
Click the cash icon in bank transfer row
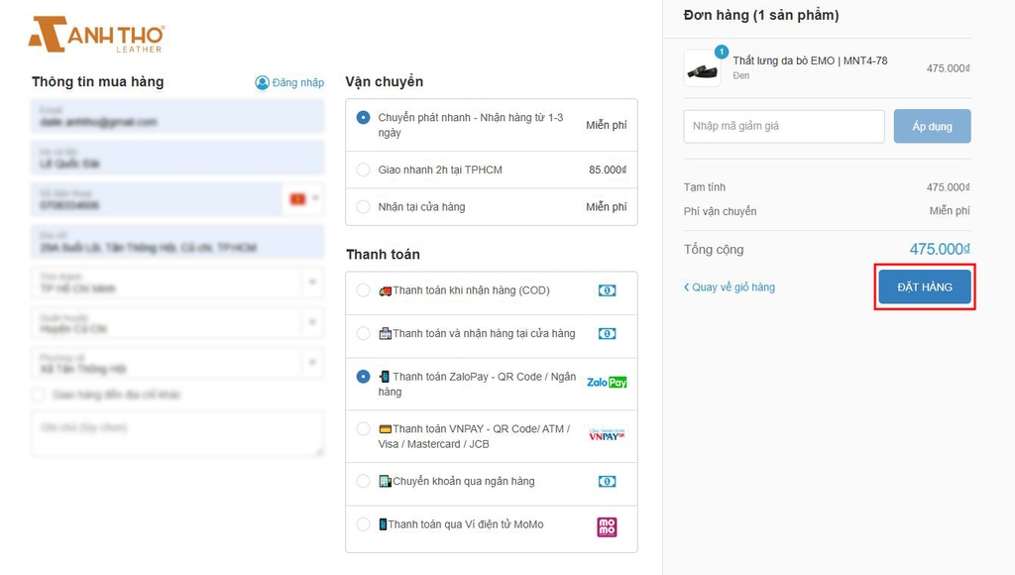point(607,481)
